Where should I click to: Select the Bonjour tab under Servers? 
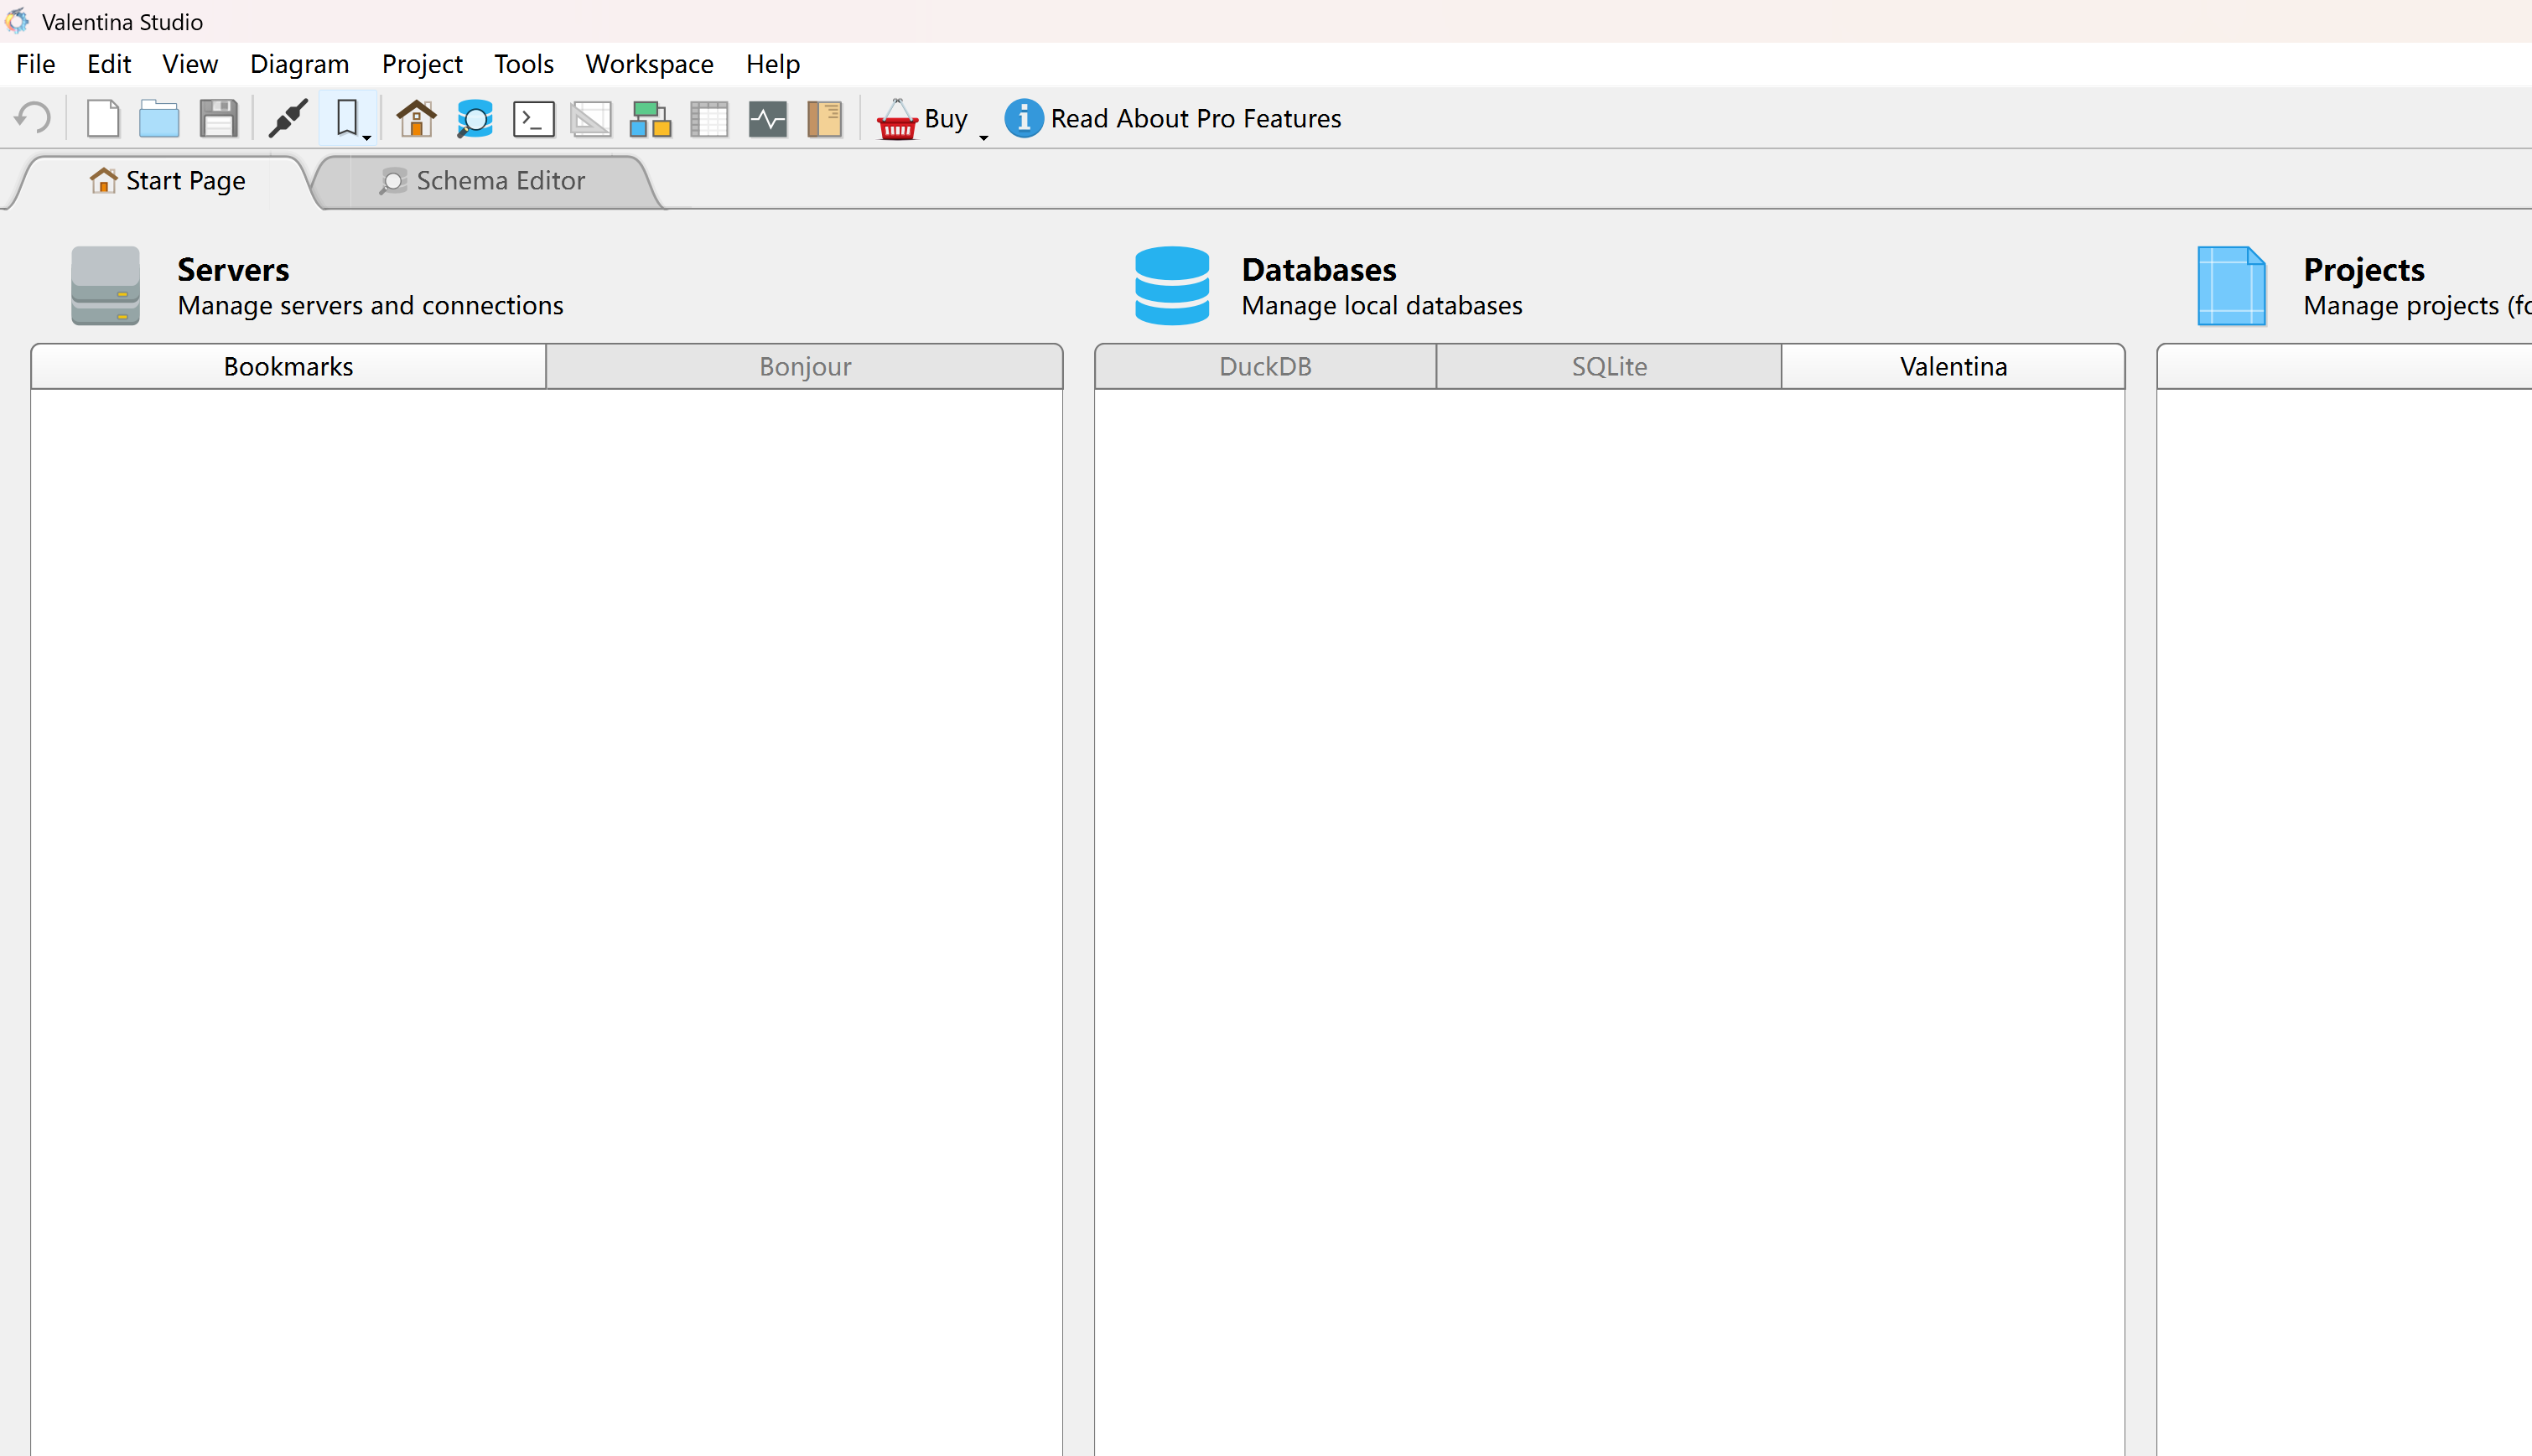click(805, 366)
